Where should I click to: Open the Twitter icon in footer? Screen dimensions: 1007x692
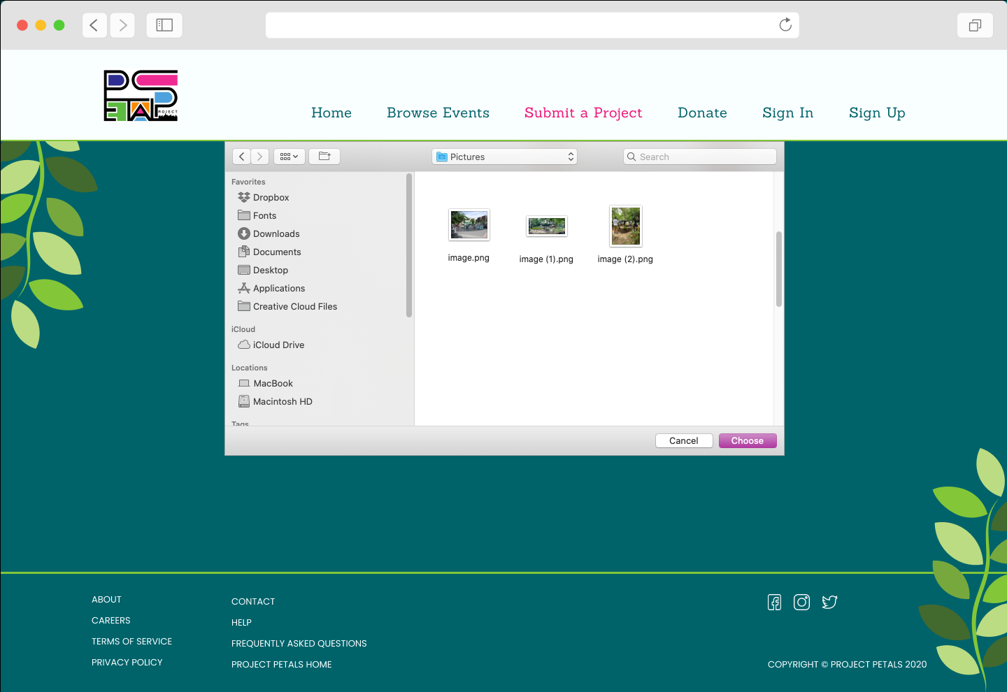point(830,603)
